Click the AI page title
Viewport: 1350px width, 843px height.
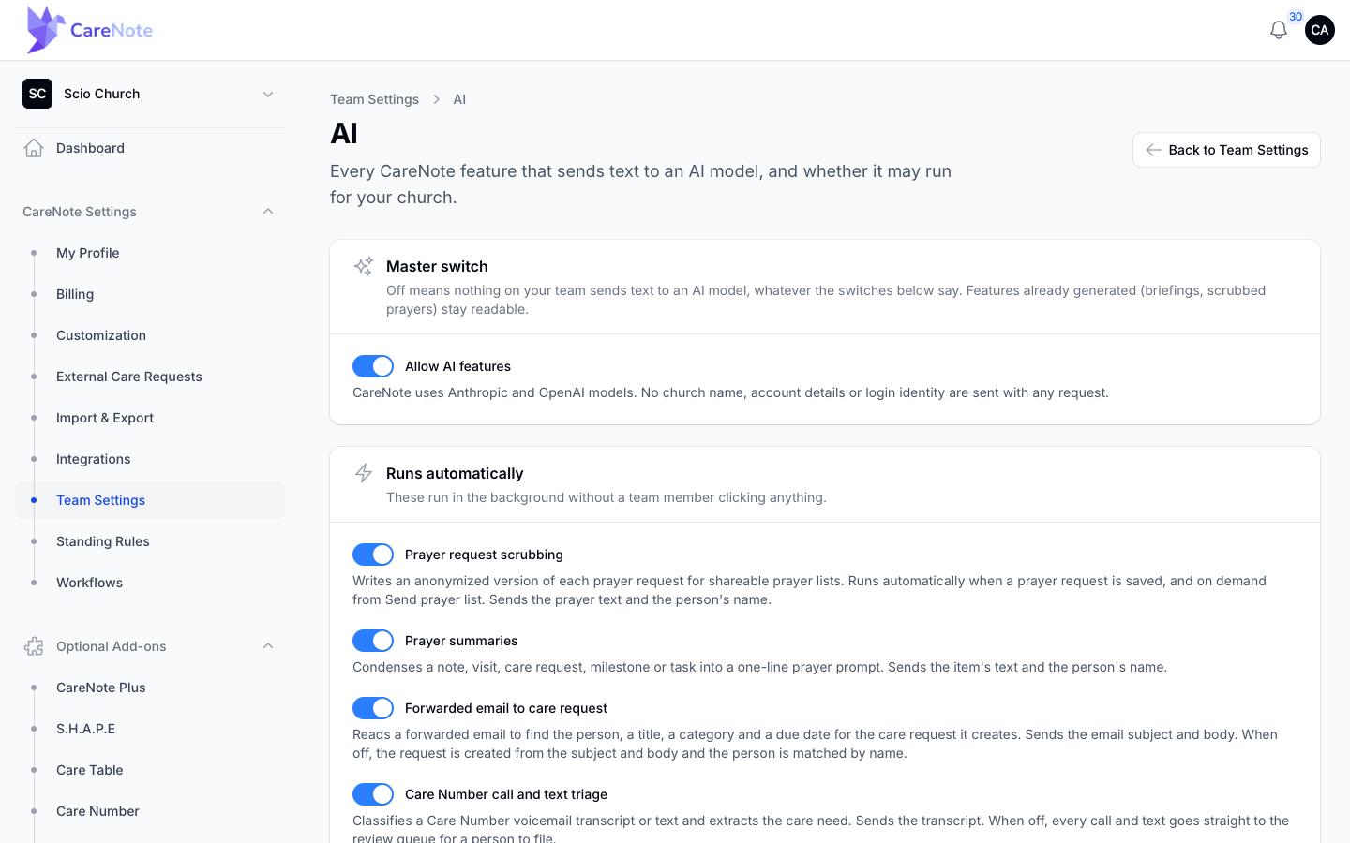click(344, 133)
